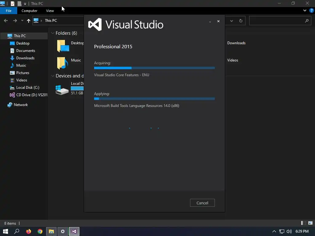Go forward in File Explorer

click(15, 21)
